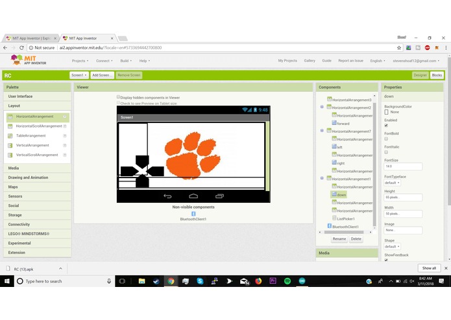Select the BluetoothClient1 non-visible component icon
Image resolution: width=451 pixels, height=320 pixels.
[193, 214]
